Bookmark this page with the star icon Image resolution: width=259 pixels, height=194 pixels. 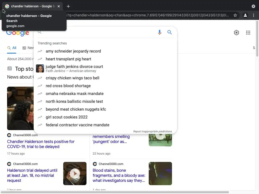[x=235, y=15]
